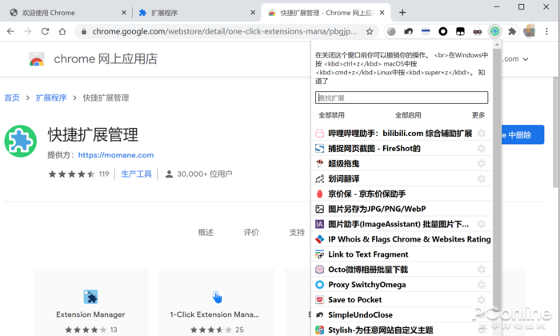Toggle the 划词翻译 extension
Screen dimensions: 560x336
point(343,178)
